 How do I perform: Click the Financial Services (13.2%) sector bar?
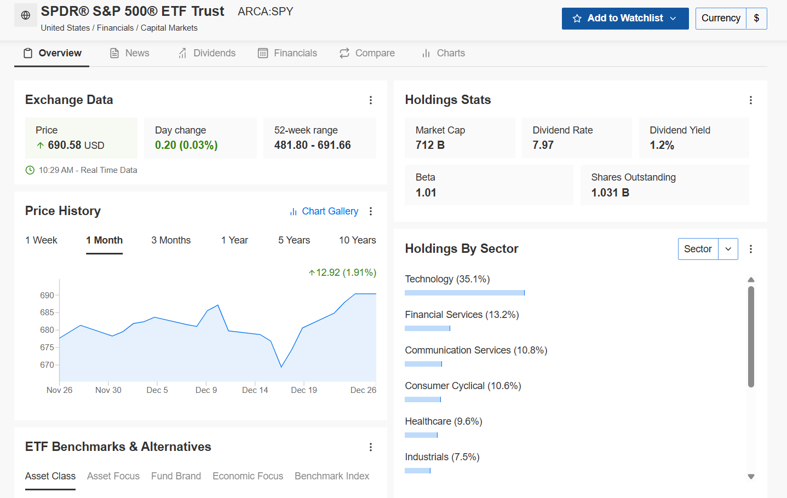428,328
